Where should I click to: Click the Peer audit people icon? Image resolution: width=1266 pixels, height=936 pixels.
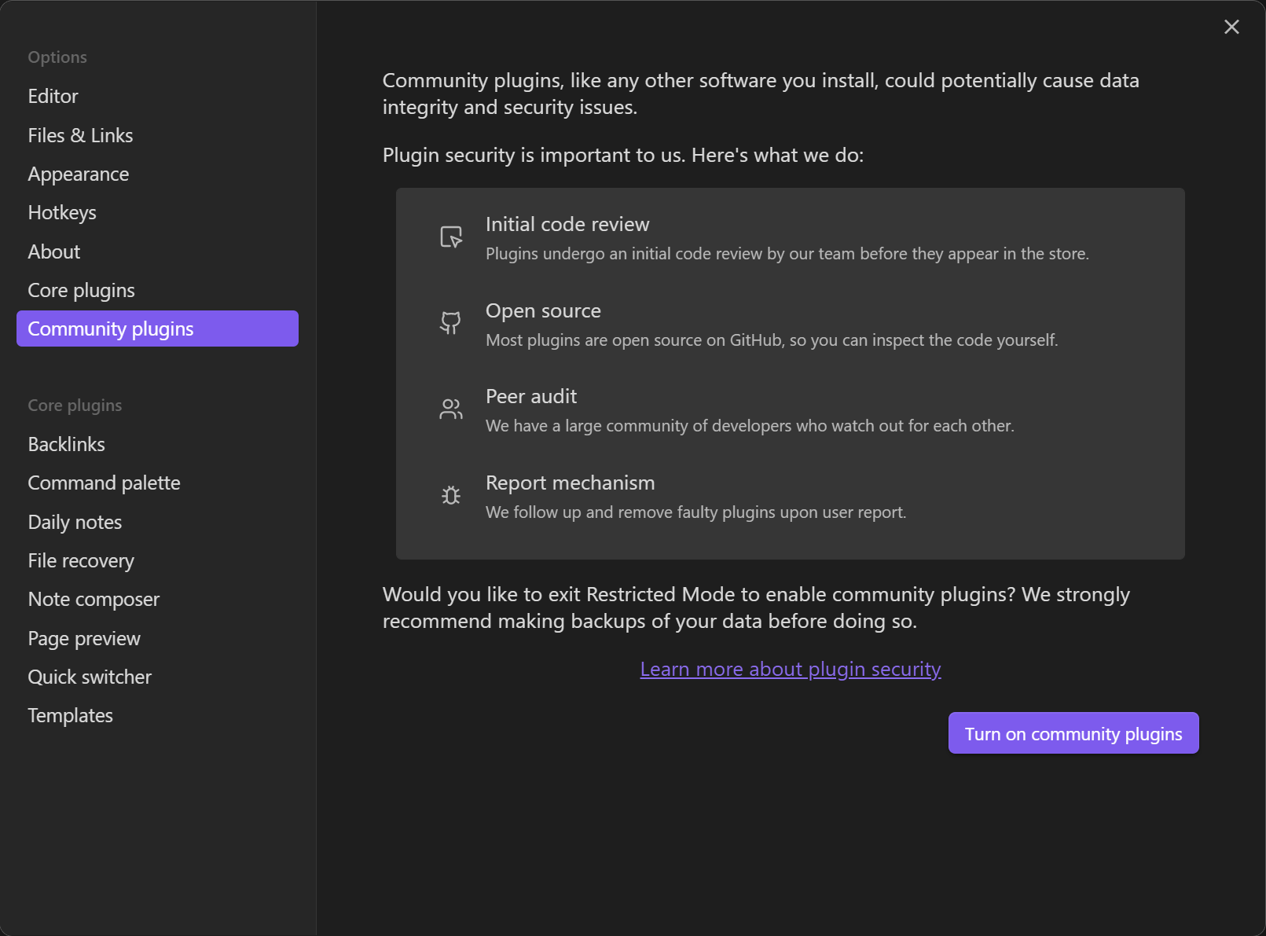coord(451,409)
